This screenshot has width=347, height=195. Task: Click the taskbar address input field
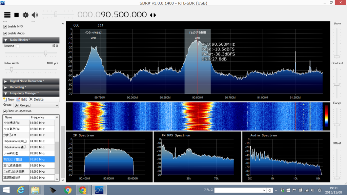[x=240, y=190]
